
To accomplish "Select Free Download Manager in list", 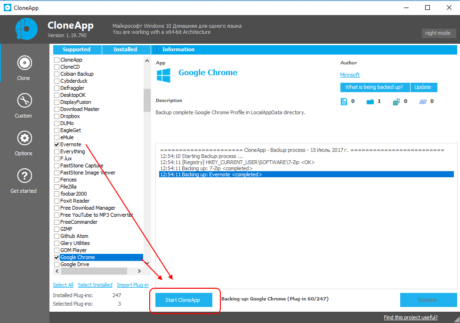I will click(x=88, y=208).
